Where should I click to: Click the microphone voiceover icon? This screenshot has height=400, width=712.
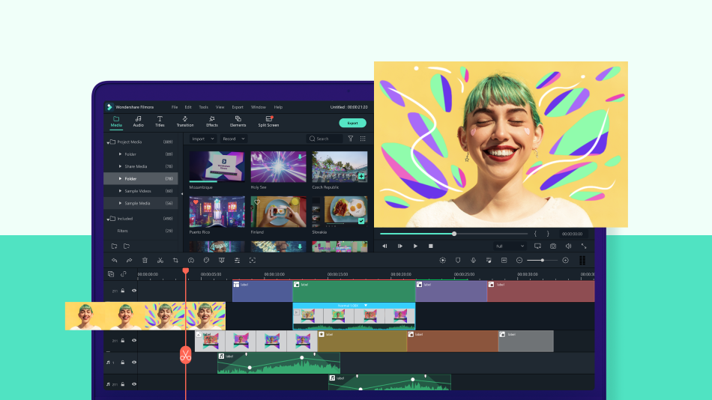473,261
